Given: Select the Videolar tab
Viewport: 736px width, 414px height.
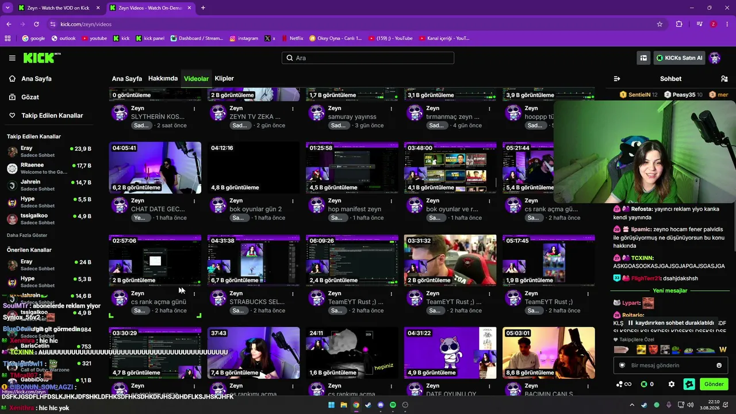Looking at the screenshot, I should [196, 79].
